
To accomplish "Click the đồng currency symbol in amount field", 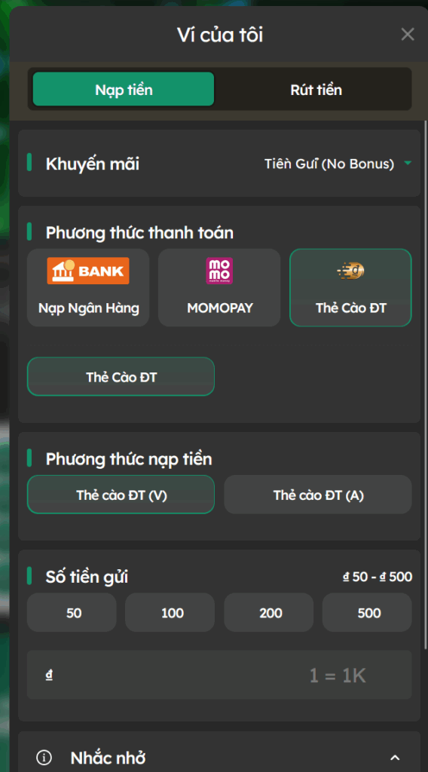I will point(49,675).
